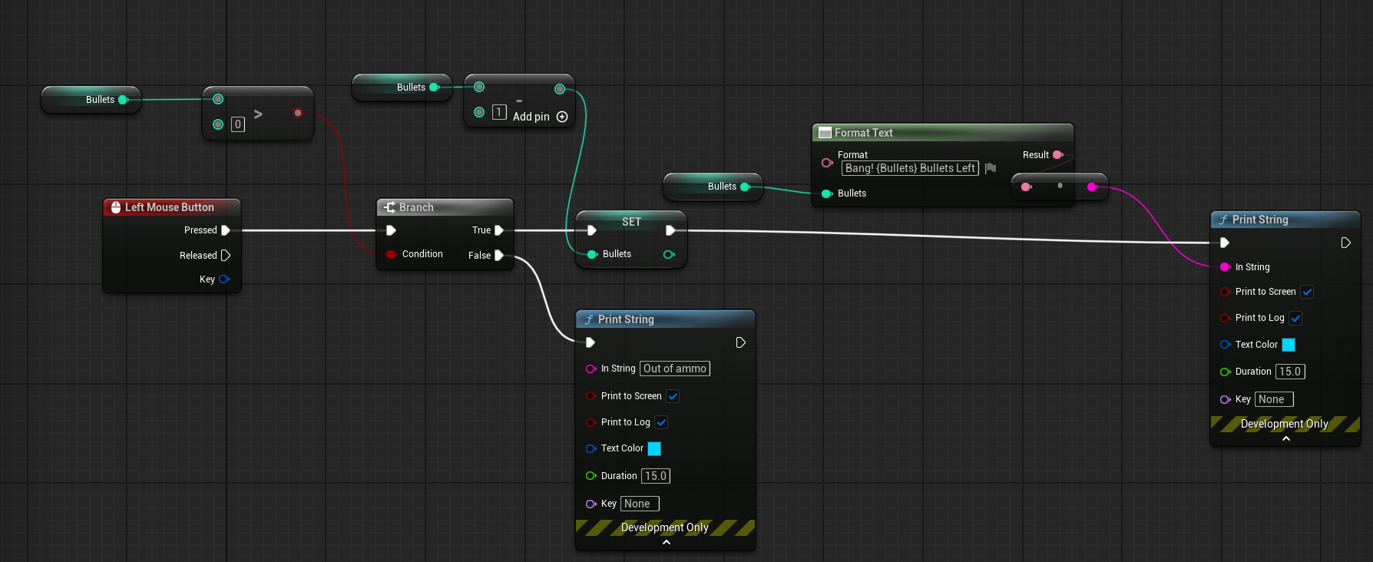Select the SET Bullets node title
The width and height of the screenshot is (1373, 562).
[x=631, y=222]
